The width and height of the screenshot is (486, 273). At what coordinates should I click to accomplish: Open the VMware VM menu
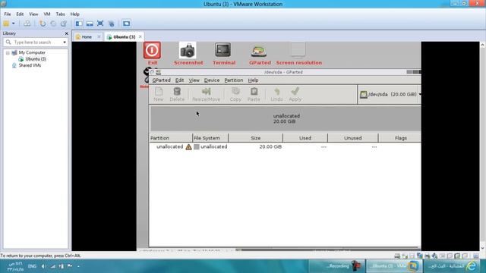(47, 14)
